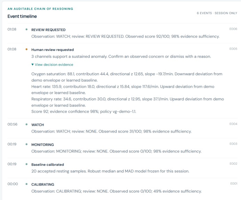This screenshot has height=200, width=241.
Task: Click event ID E001
Action: [234, 183]
